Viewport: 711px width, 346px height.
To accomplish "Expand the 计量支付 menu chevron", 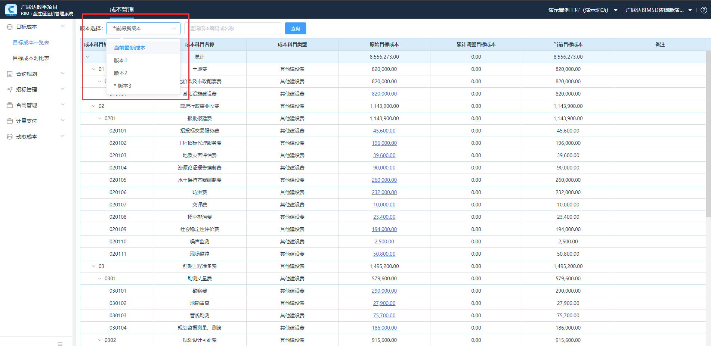I will 63,121.
